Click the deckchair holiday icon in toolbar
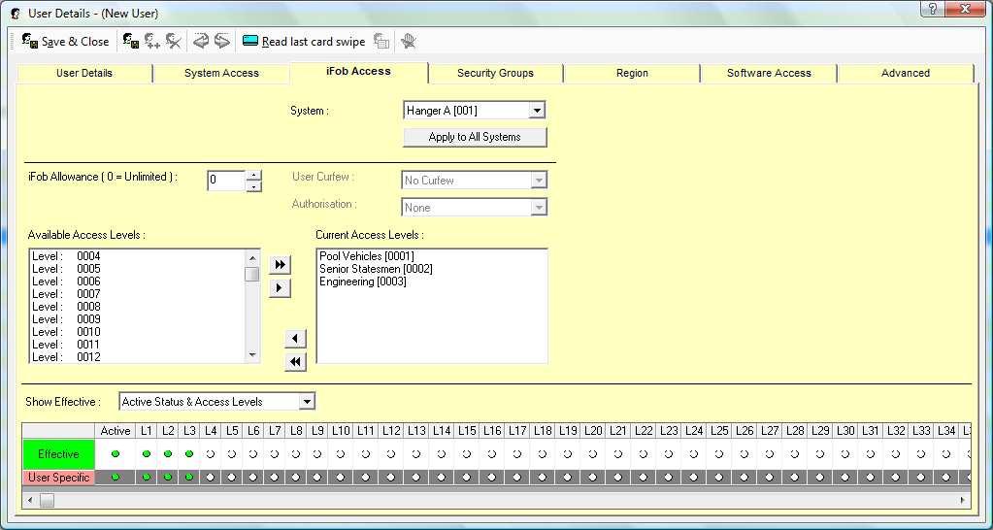The height and width of the screenshot is (530, 993). pos(409,42)
